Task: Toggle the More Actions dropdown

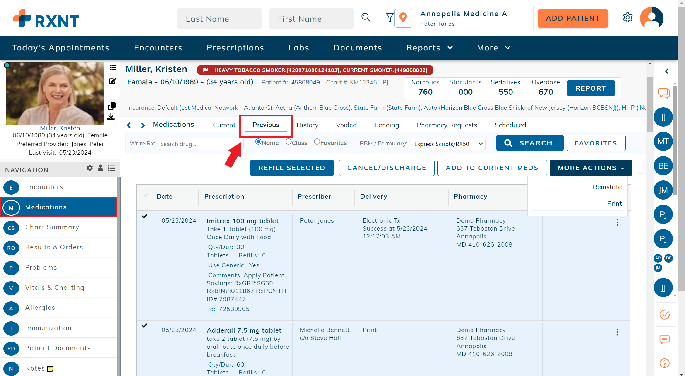Action: 591,168
